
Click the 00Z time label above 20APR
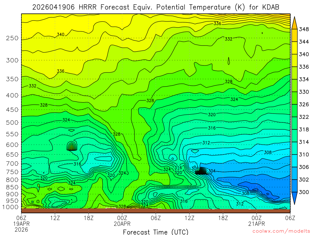(x=122, y=218)
